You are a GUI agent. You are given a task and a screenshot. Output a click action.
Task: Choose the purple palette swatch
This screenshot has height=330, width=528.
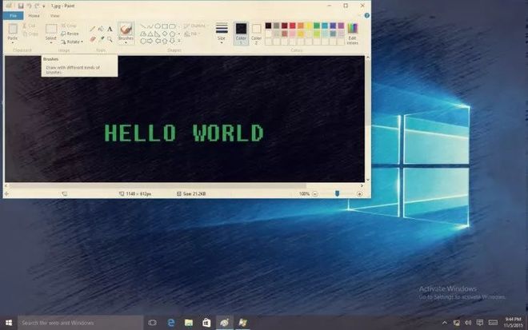point(341,26)
